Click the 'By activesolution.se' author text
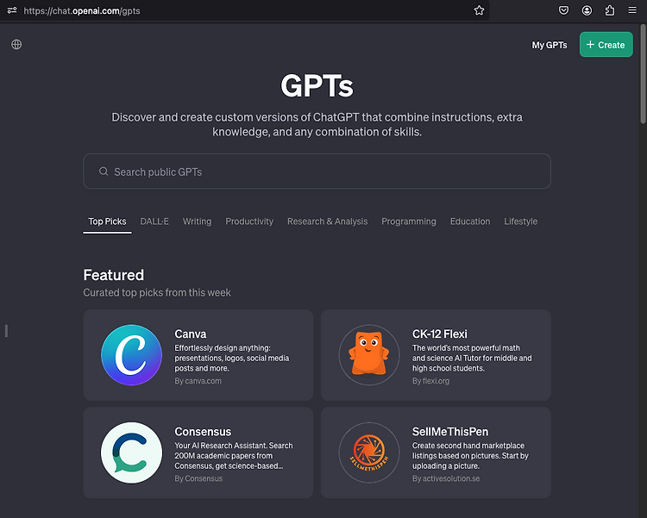The height and width of the screenshot is (518, 647). pyautogui.click(x=446, y=478)
